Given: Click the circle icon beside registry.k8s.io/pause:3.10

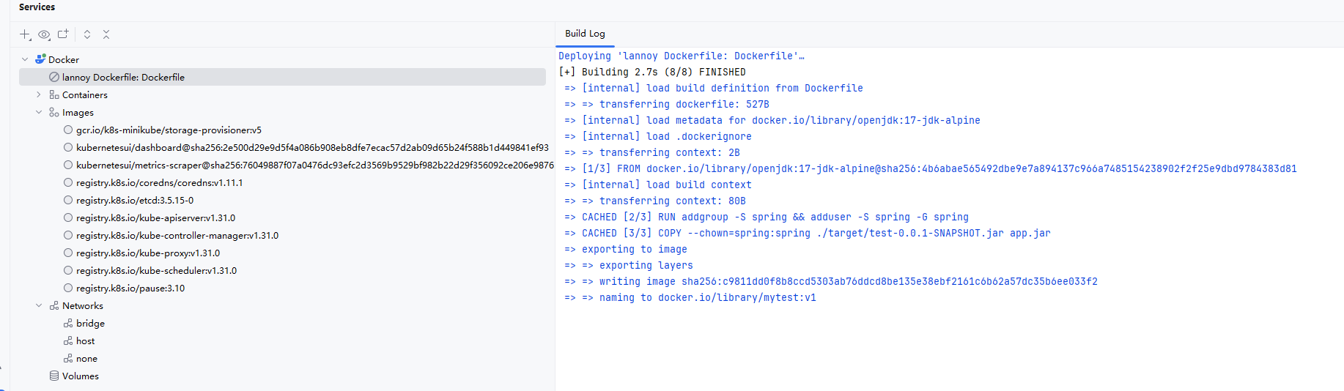Looking at the screenshot, I should (68, 288).
